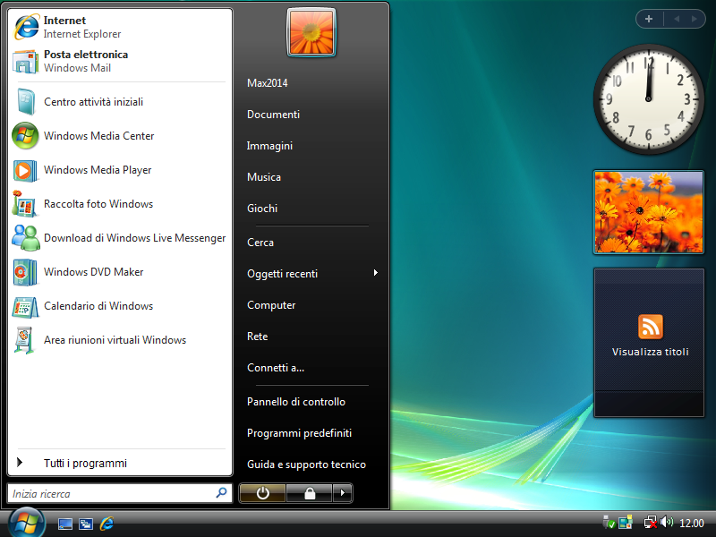716x537 pixels.
Task: Go to the previous sidebar gadget page
Action: pos(677,19)
